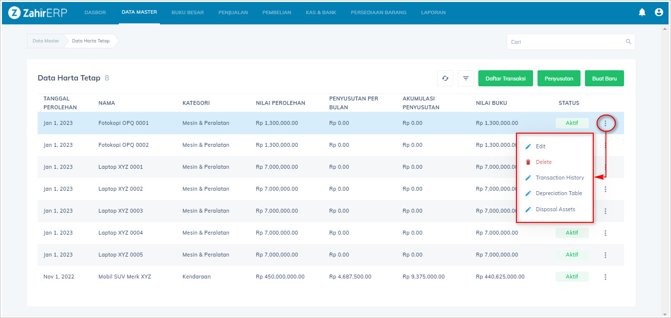Image resolution: width=671 pixels, height=318 pixels.
Task: Select Depreciation Table menu entry
Action: (x=559, y=193)
